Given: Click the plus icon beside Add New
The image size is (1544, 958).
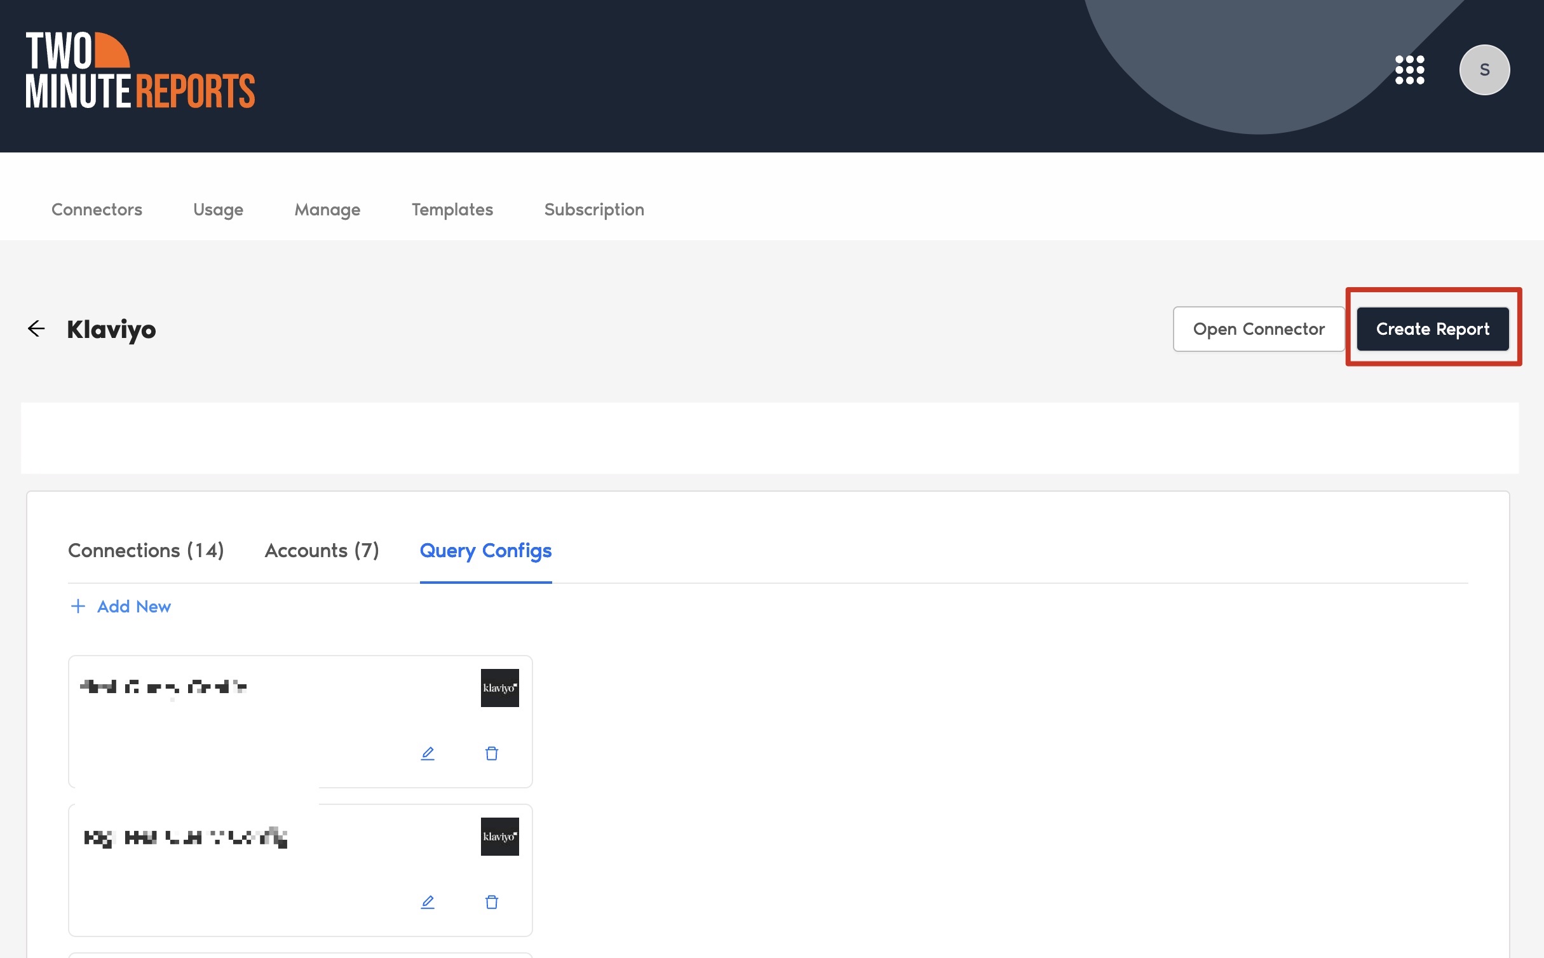Looking at the screenshot, I should (78, 606).
